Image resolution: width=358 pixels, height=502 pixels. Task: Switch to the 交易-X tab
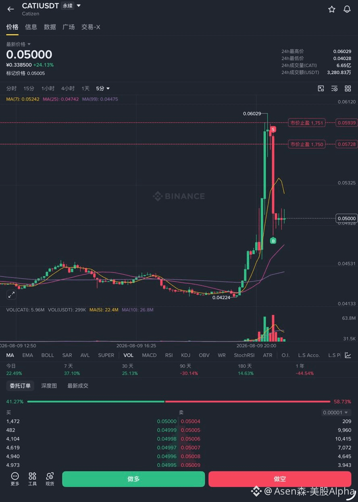(91, 27)
